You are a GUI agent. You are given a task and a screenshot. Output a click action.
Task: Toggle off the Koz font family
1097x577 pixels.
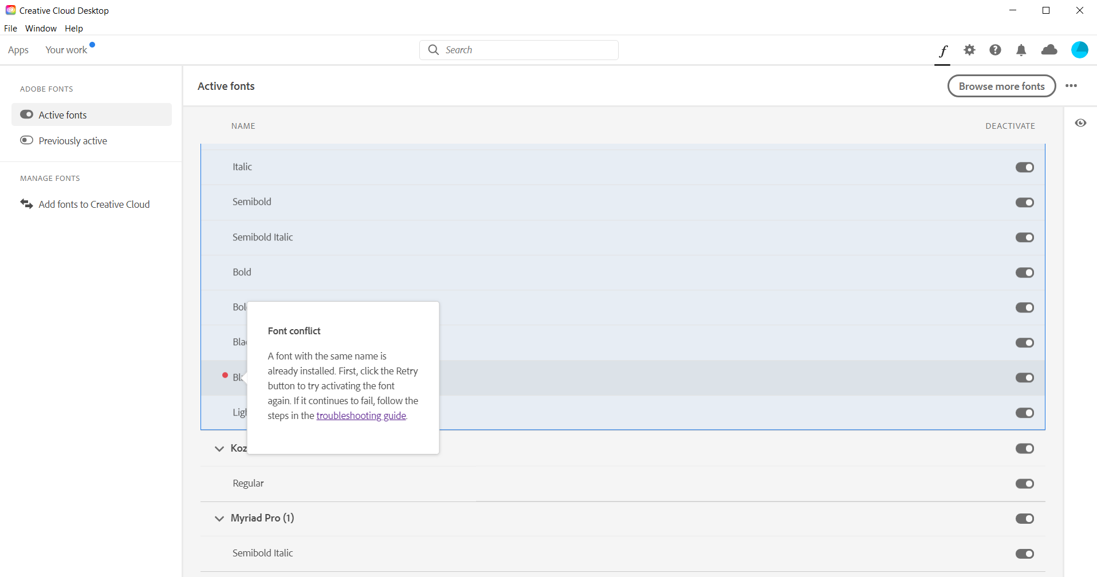point(1024,449)
